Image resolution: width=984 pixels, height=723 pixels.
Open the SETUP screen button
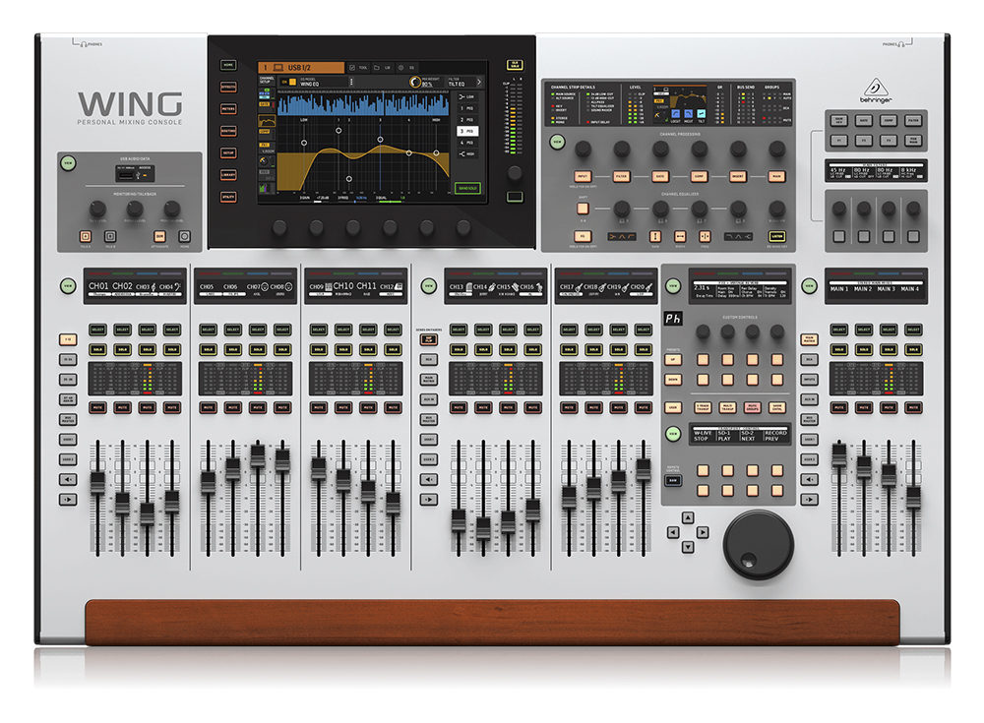(x=228, y=152)
